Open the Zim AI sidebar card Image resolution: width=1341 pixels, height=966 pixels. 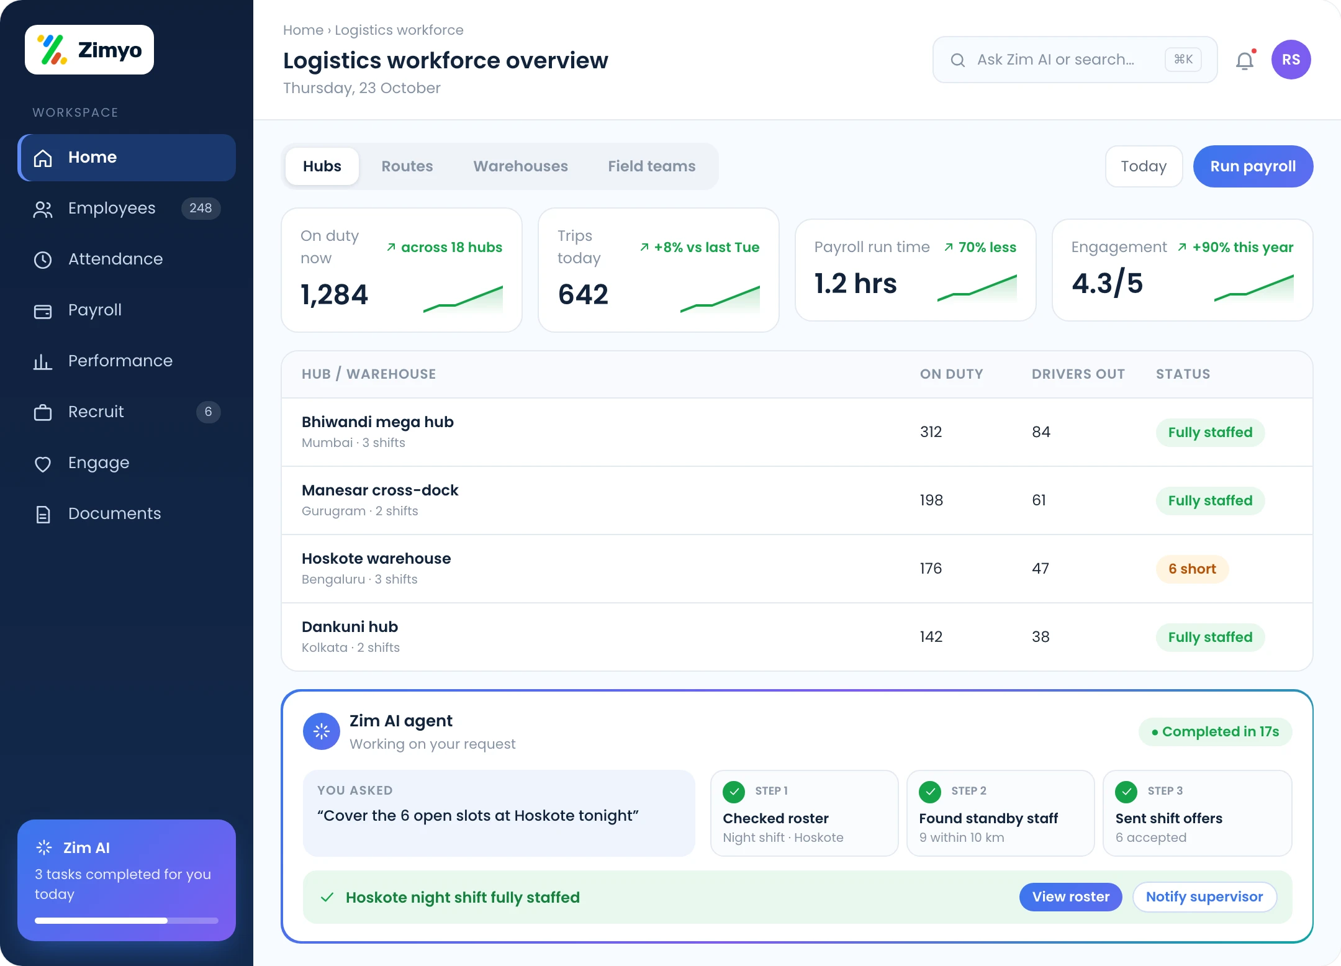[x=127, y=880]
